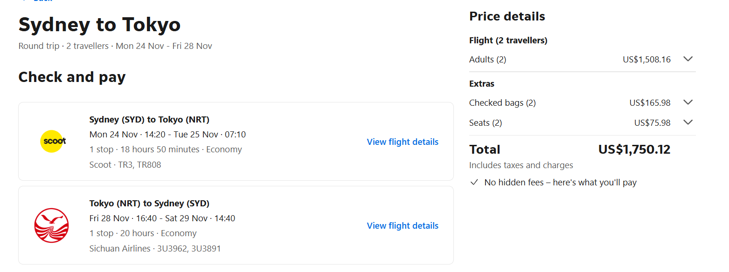Click the Scoot airline logo

[52, 141]
